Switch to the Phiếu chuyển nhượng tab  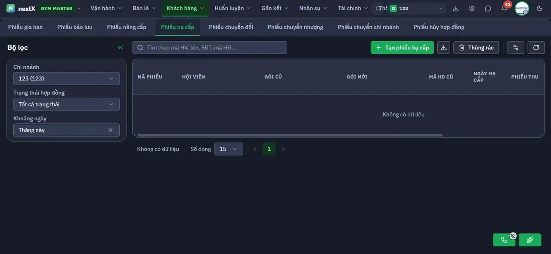coord(295,27)
